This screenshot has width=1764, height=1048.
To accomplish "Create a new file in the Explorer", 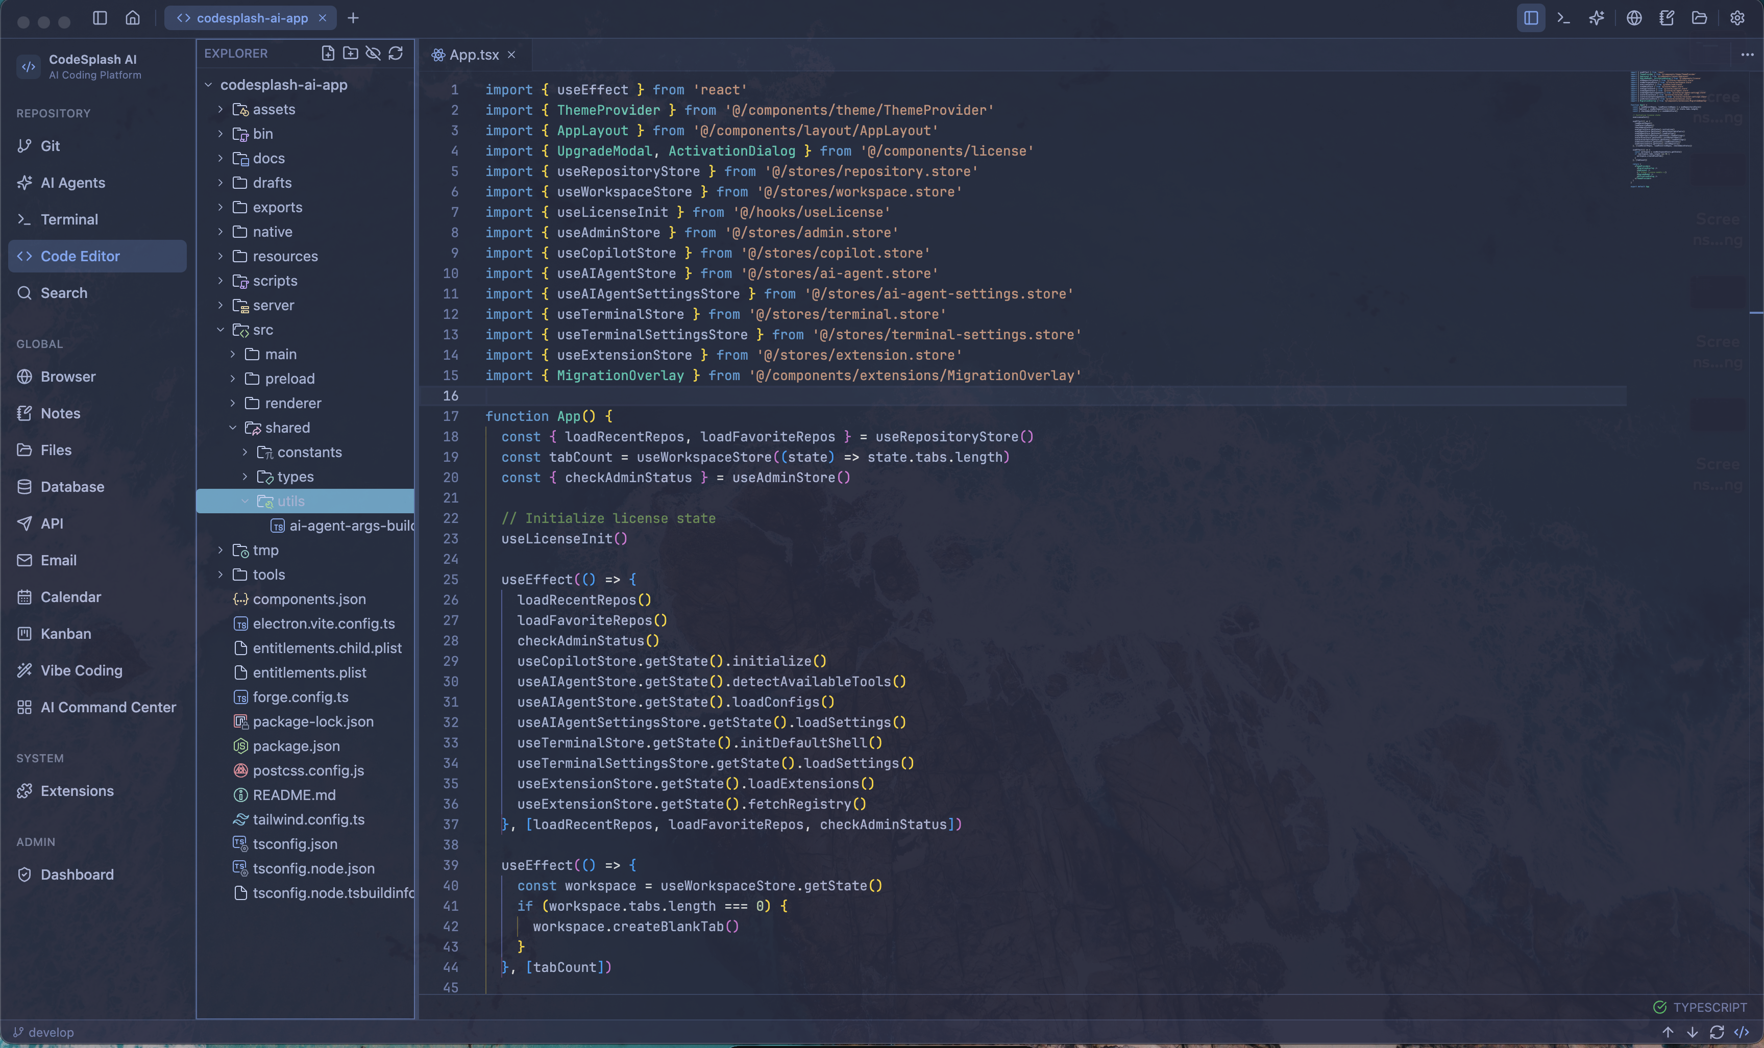I will coord(328,53).
